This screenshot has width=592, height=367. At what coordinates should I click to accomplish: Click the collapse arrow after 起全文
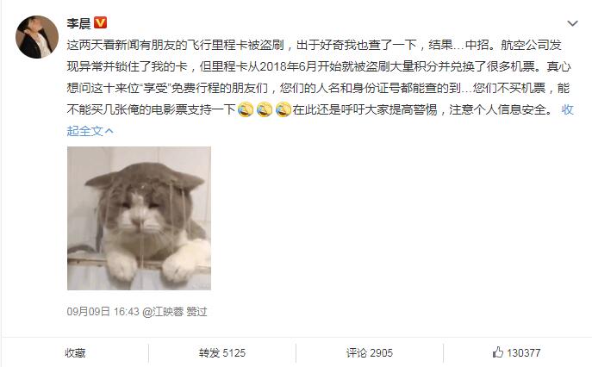click(x=109, y=131)
